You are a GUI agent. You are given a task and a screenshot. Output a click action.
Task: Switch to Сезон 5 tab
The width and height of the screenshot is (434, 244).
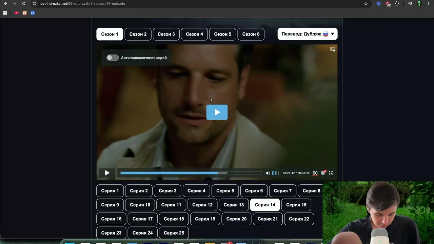coord(223,34)
